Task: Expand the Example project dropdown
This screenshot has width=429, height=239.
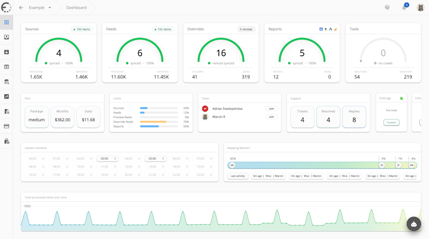Action: [40, 7]
